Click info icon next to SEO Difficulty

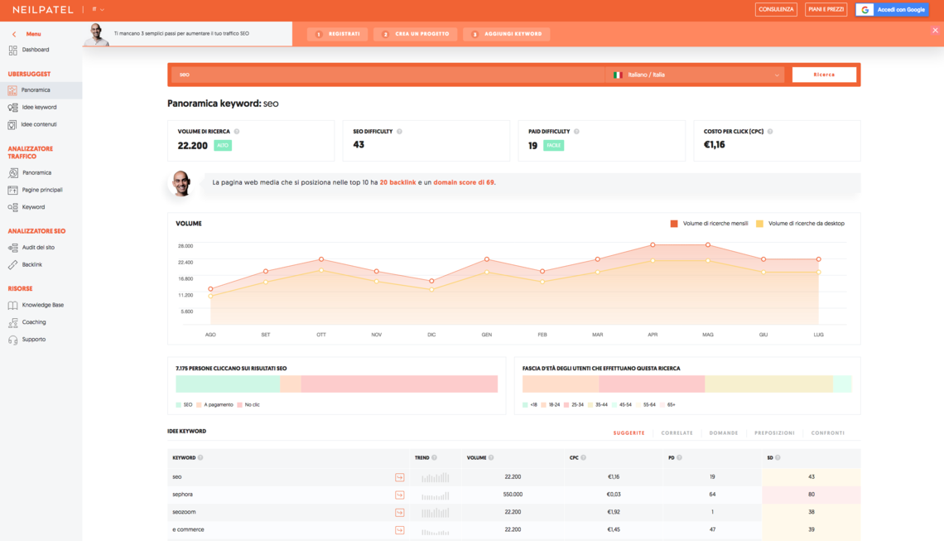pos(399,132)
